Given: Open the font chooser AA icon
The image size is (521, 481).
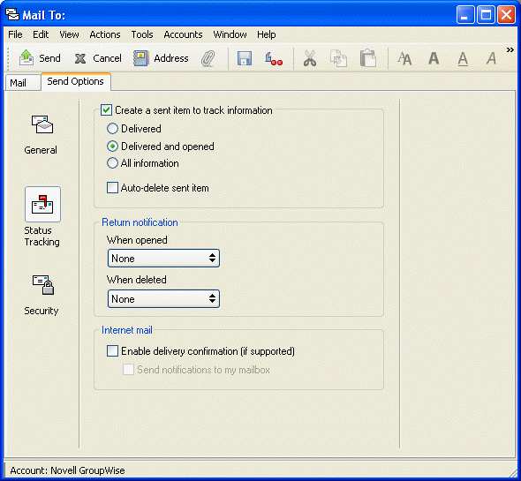Looking at the screenshot, I should point(404,59).
